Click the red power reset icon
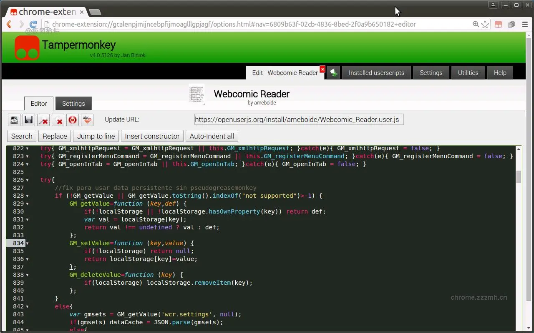 (x=73, y=120)
